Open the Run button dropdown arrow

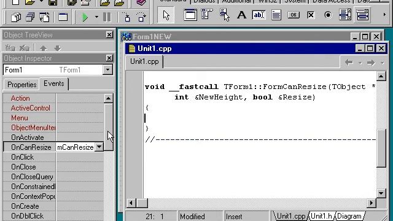96,17
